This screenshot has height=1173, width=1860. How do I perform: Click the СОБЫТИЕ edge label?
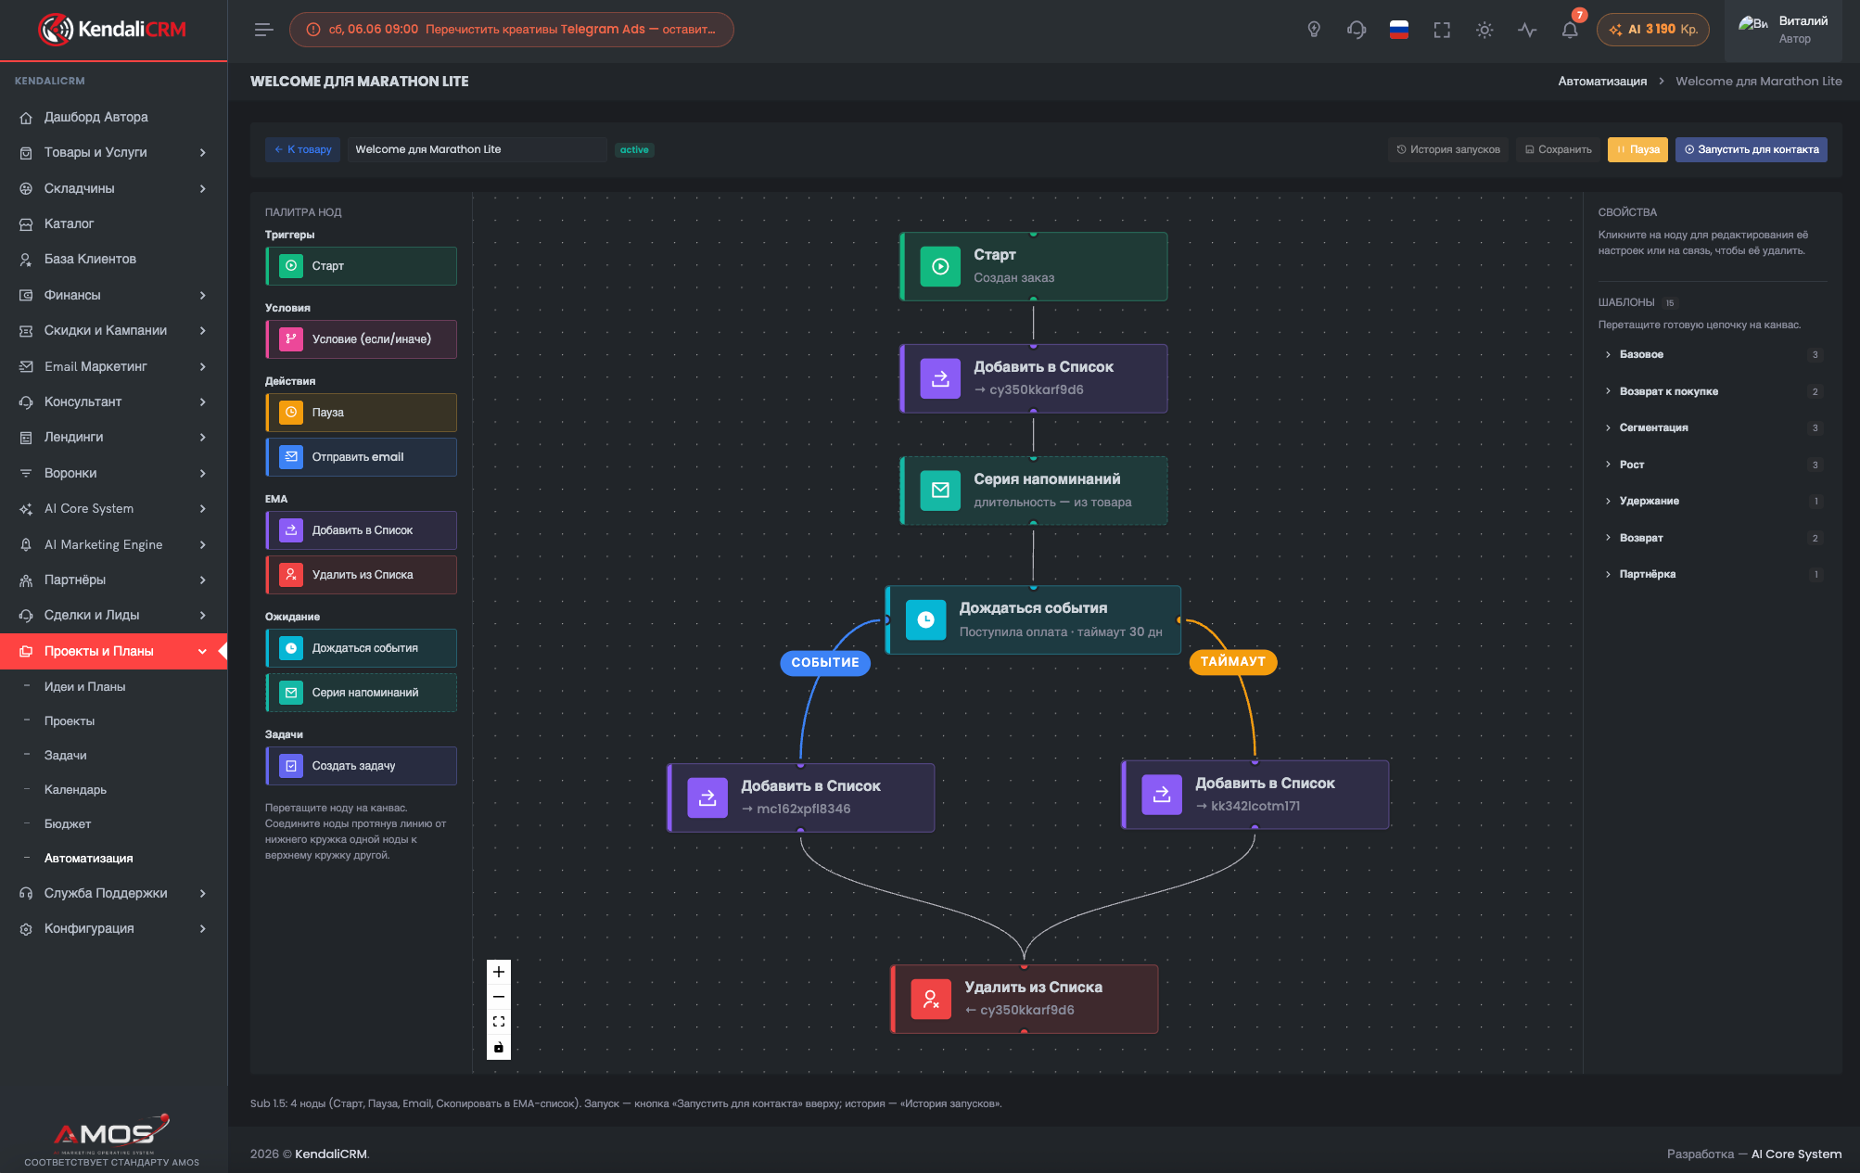(x=825, y=662)
